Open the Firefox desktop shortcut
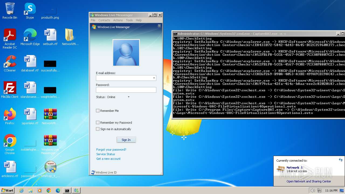The image size is (345, 194). coord(10,116)
